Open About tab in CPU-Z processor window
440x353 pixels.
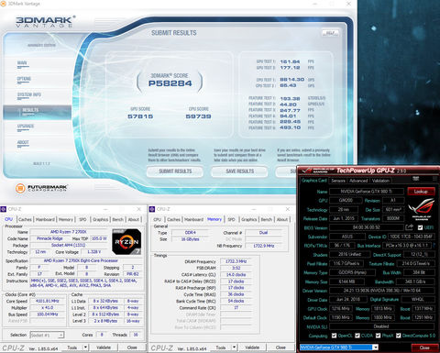pos(134,219)
